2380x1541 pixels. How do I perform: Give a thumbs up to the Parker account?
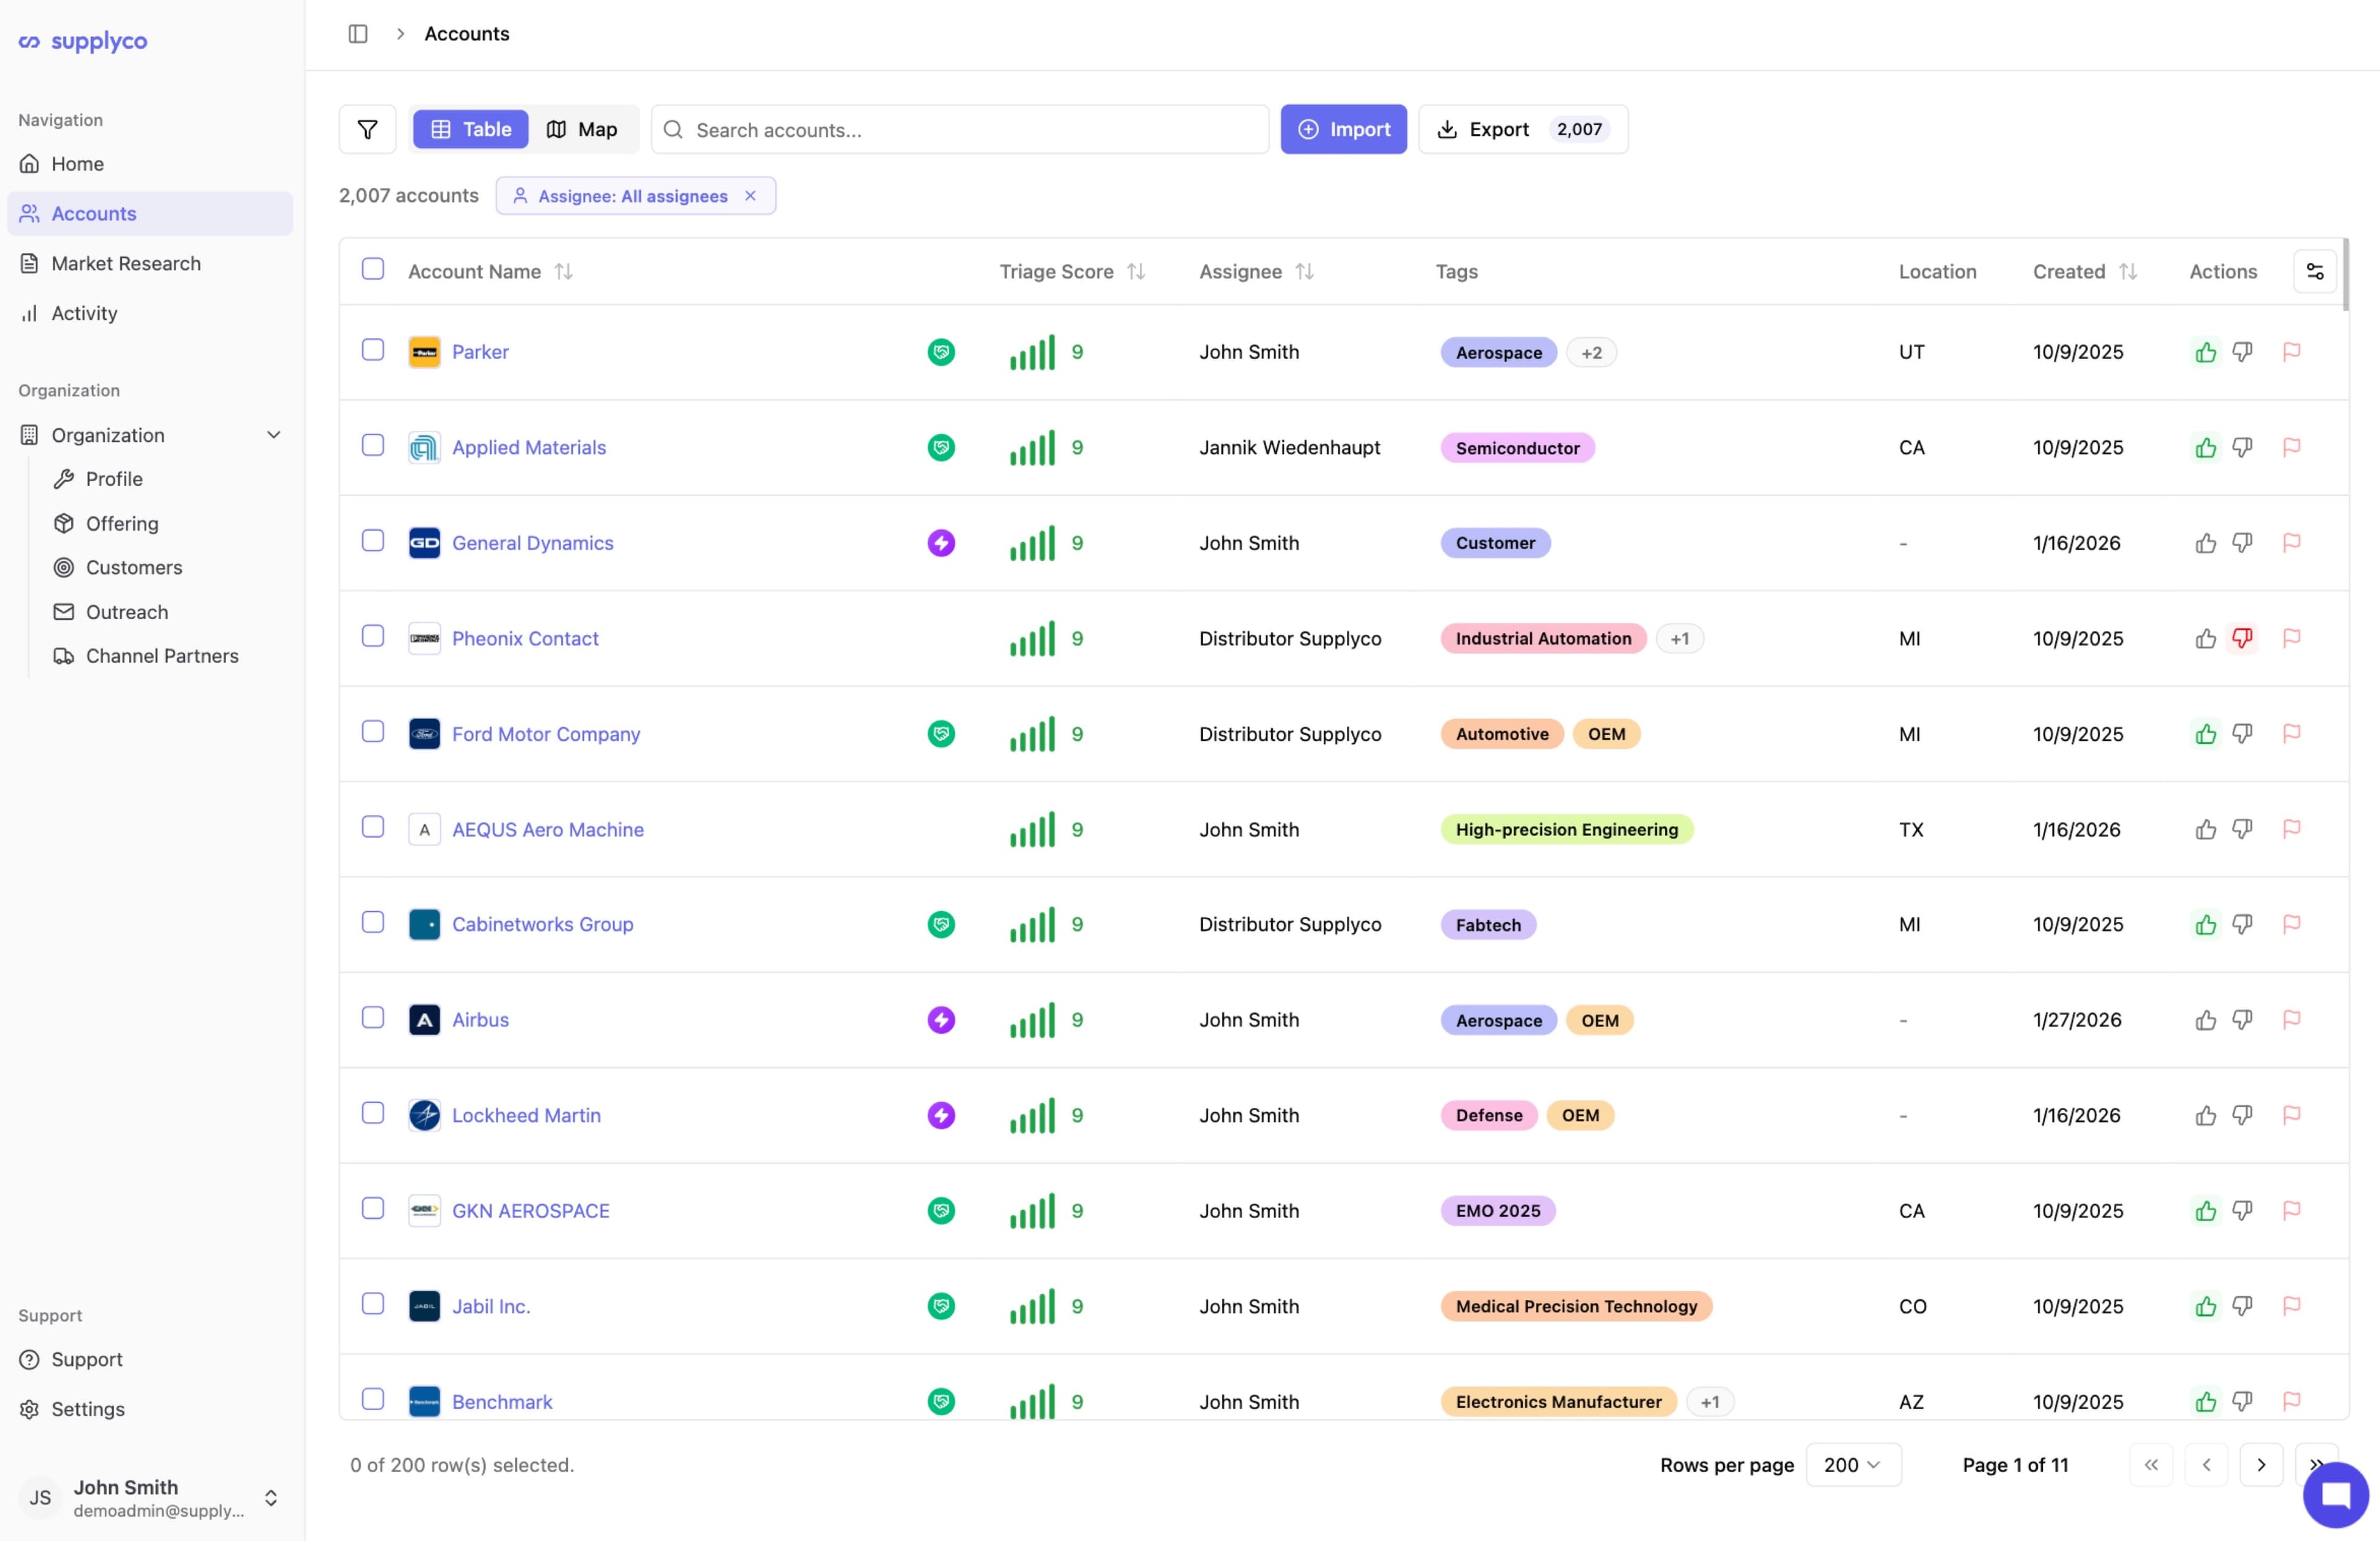[x=2206, y=352]
